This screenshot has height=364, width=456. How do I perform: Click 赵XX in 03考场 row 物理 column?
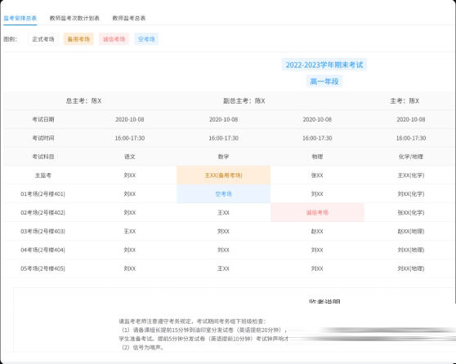click(x=317, y=231)
